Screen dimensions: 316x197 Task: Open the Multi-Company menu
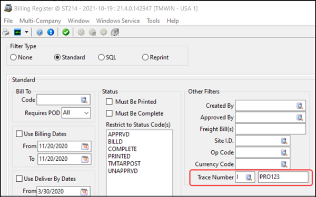40,21
